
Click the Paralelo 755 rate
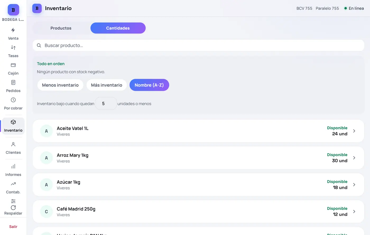tap(327, 8)
